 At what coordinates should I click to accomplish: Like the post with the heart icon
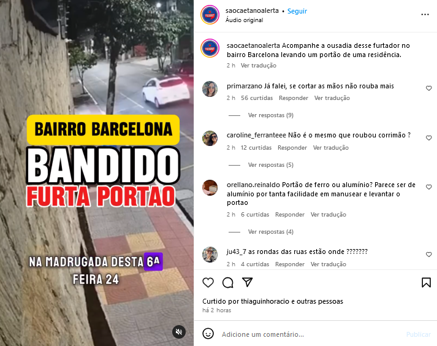click(208, 283)
